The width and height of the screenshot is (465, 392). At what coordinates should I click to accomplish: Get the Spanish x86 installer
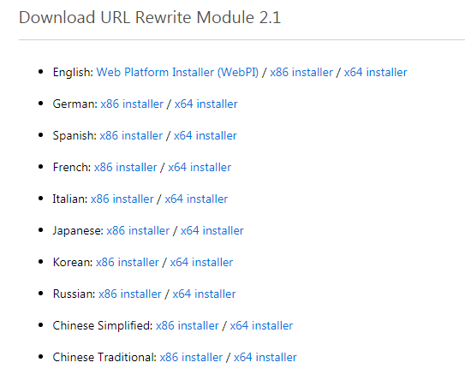(131, 136)
